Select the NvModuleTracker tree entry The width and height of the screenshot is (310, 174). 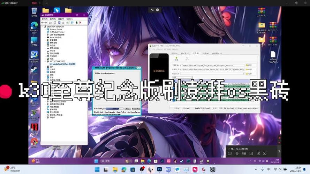click(x=57, y=32)
